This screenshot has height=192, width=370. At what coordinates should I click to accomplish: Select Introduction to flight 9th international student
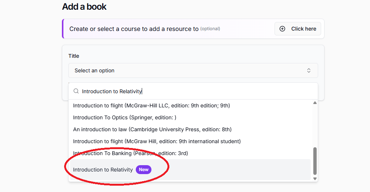pos(157,141)
